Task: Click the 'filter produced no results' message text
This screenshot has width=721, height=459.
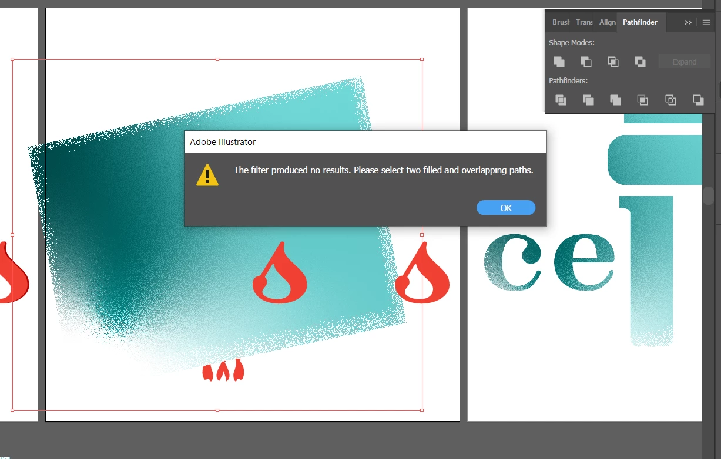Action: point(383,170)
